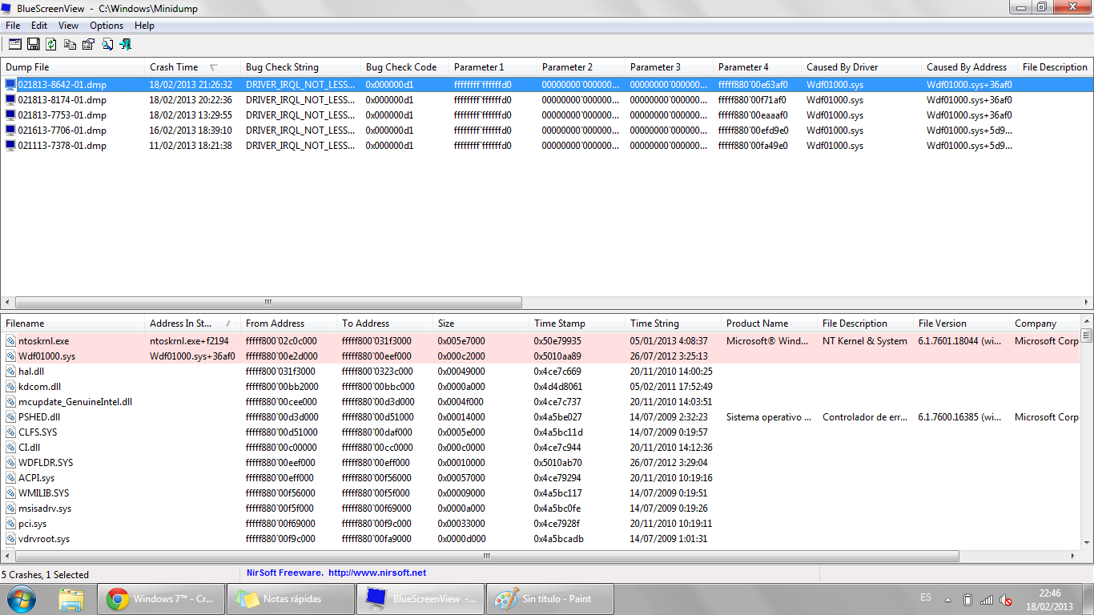Sort by the Product Name column header
The image size is (1094, 615).
point(769,324)
